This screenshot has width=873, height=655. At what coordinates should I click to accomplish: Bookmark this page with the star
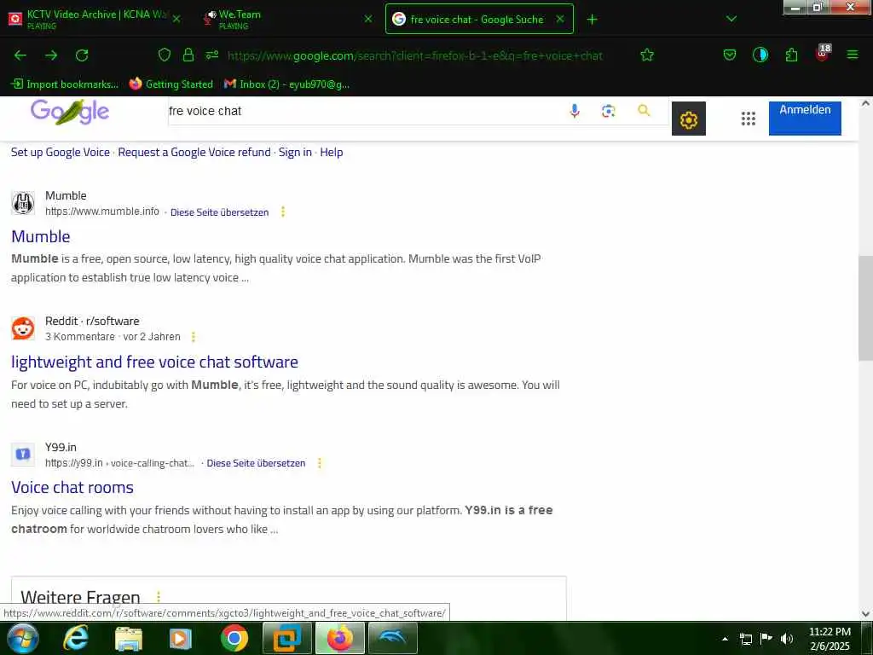tap(646, 55)
